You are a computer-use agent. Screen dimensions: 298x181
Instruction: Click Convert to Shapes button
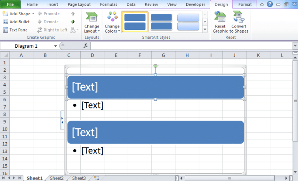tap(239, 22)
